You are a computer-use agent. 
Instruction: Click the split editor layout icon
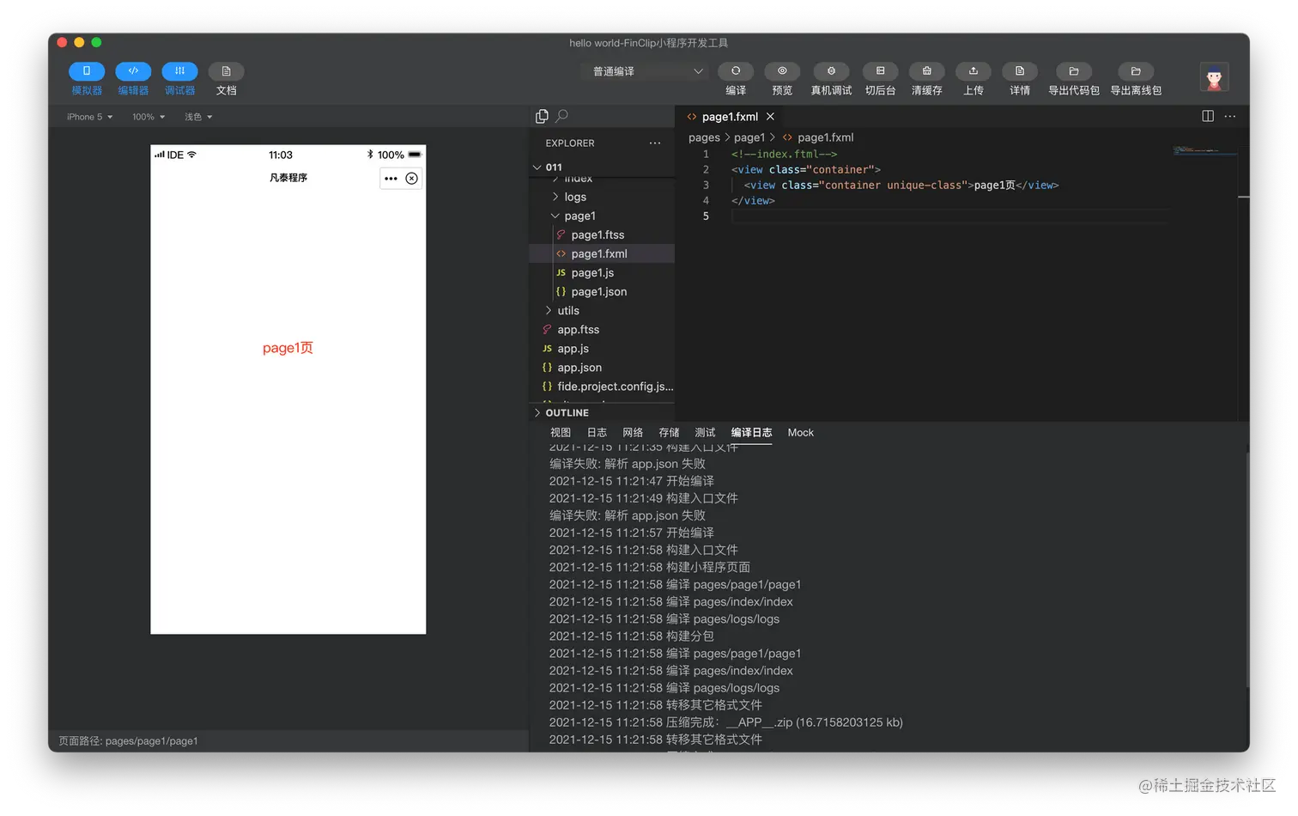(1208, 116)
